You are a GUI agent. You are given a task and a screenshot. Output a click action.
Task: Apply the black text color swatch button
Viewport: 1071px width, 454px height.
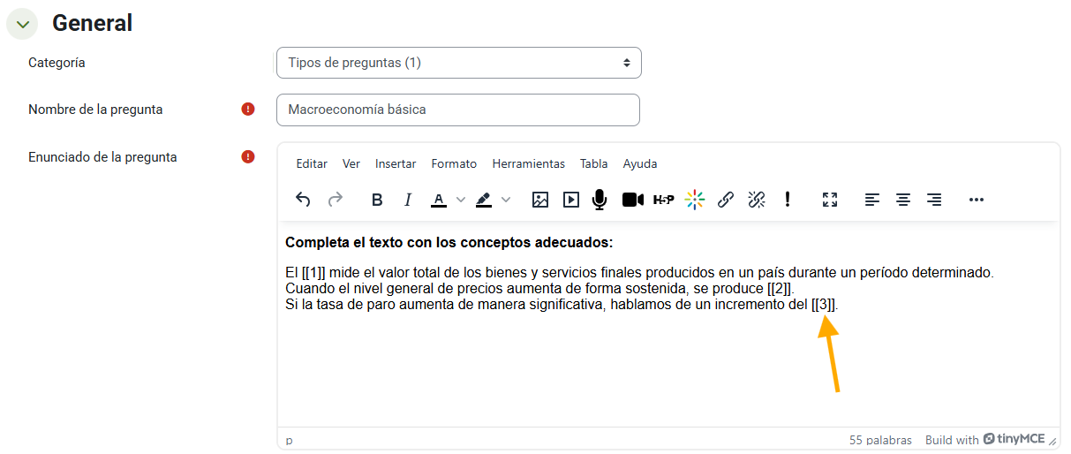coord(438,200)
